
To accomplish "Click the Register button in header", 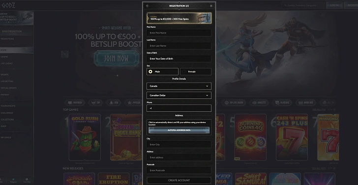I will pyautogui.click(x=352, y=5).
